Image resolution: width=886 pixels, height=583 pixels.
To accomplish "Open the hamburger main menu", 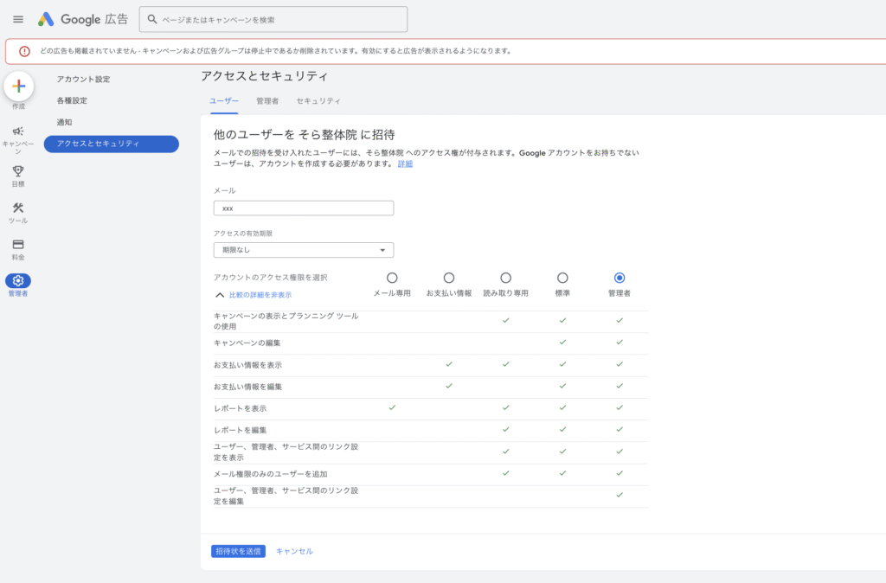I will [18, 19].
